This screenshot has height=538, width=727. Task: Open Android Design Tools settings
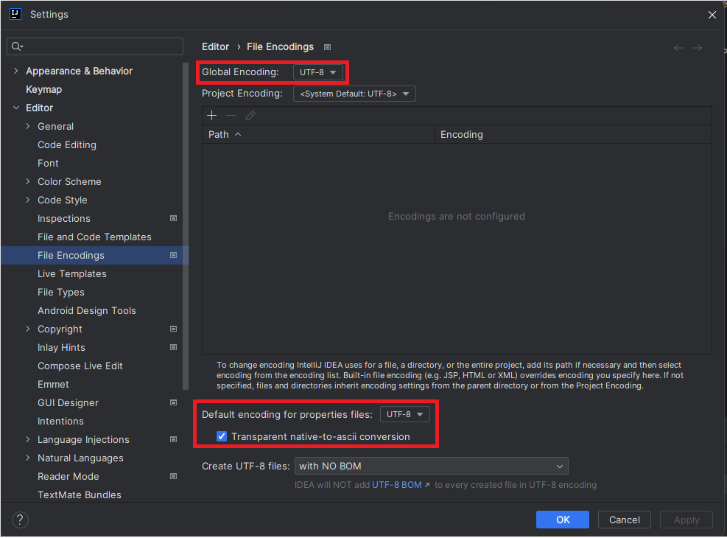coord(87,311)
